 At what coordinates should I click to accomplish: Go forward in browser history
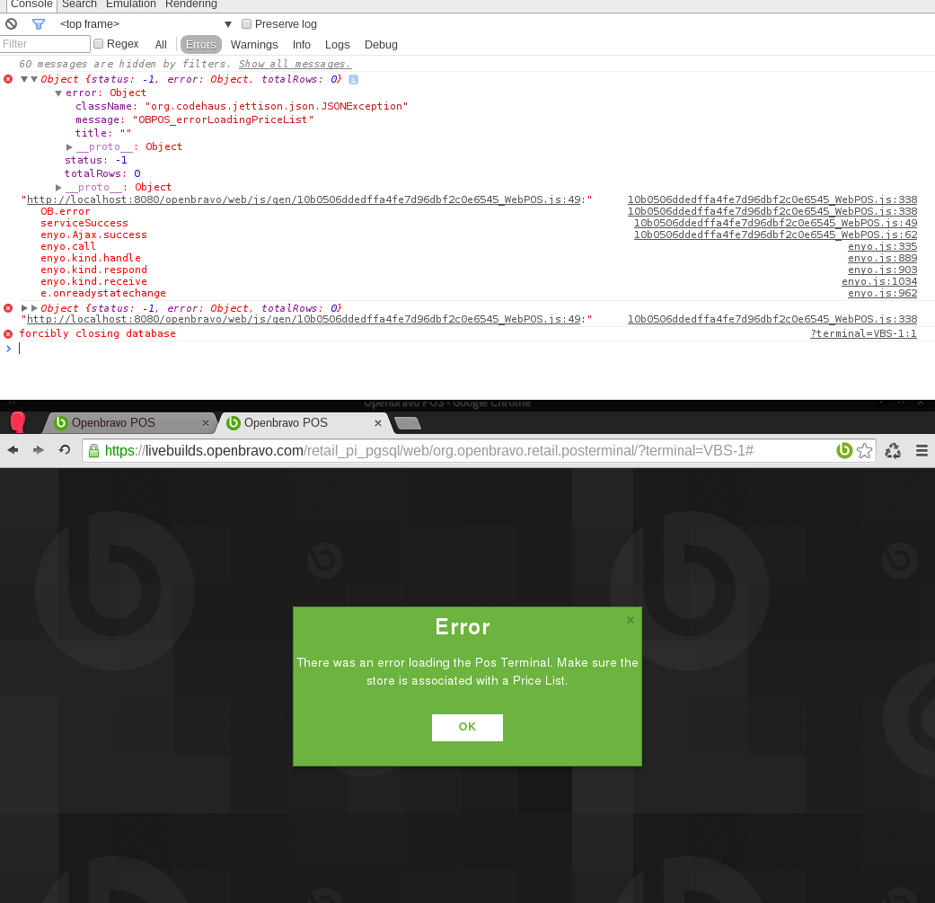(38, 450)
